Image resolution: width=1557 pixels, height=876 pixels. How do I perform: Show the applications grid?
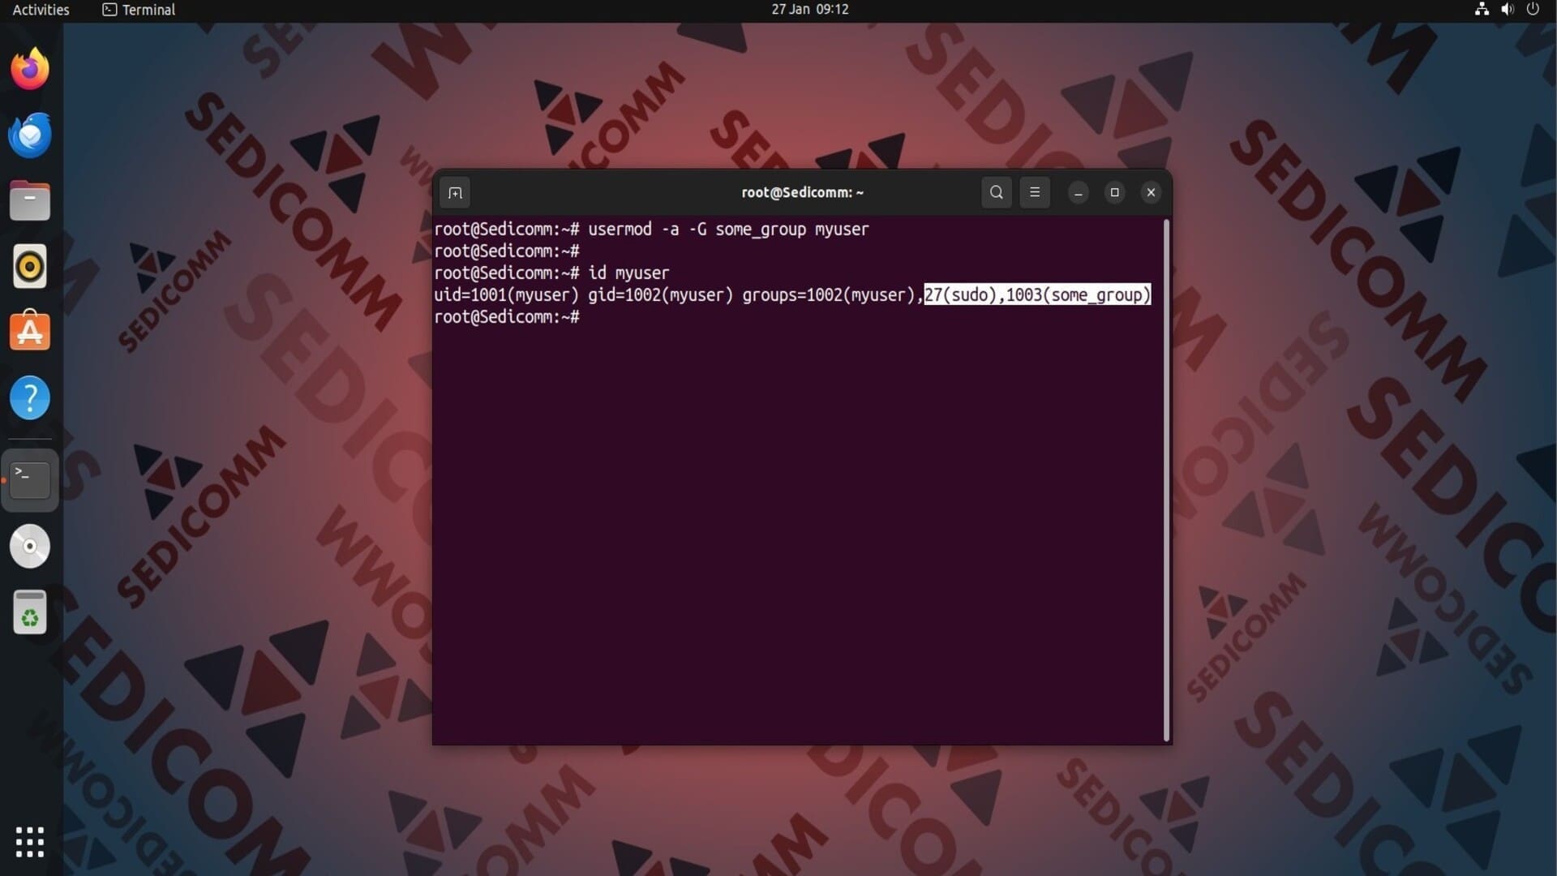(x=30, y=842)
